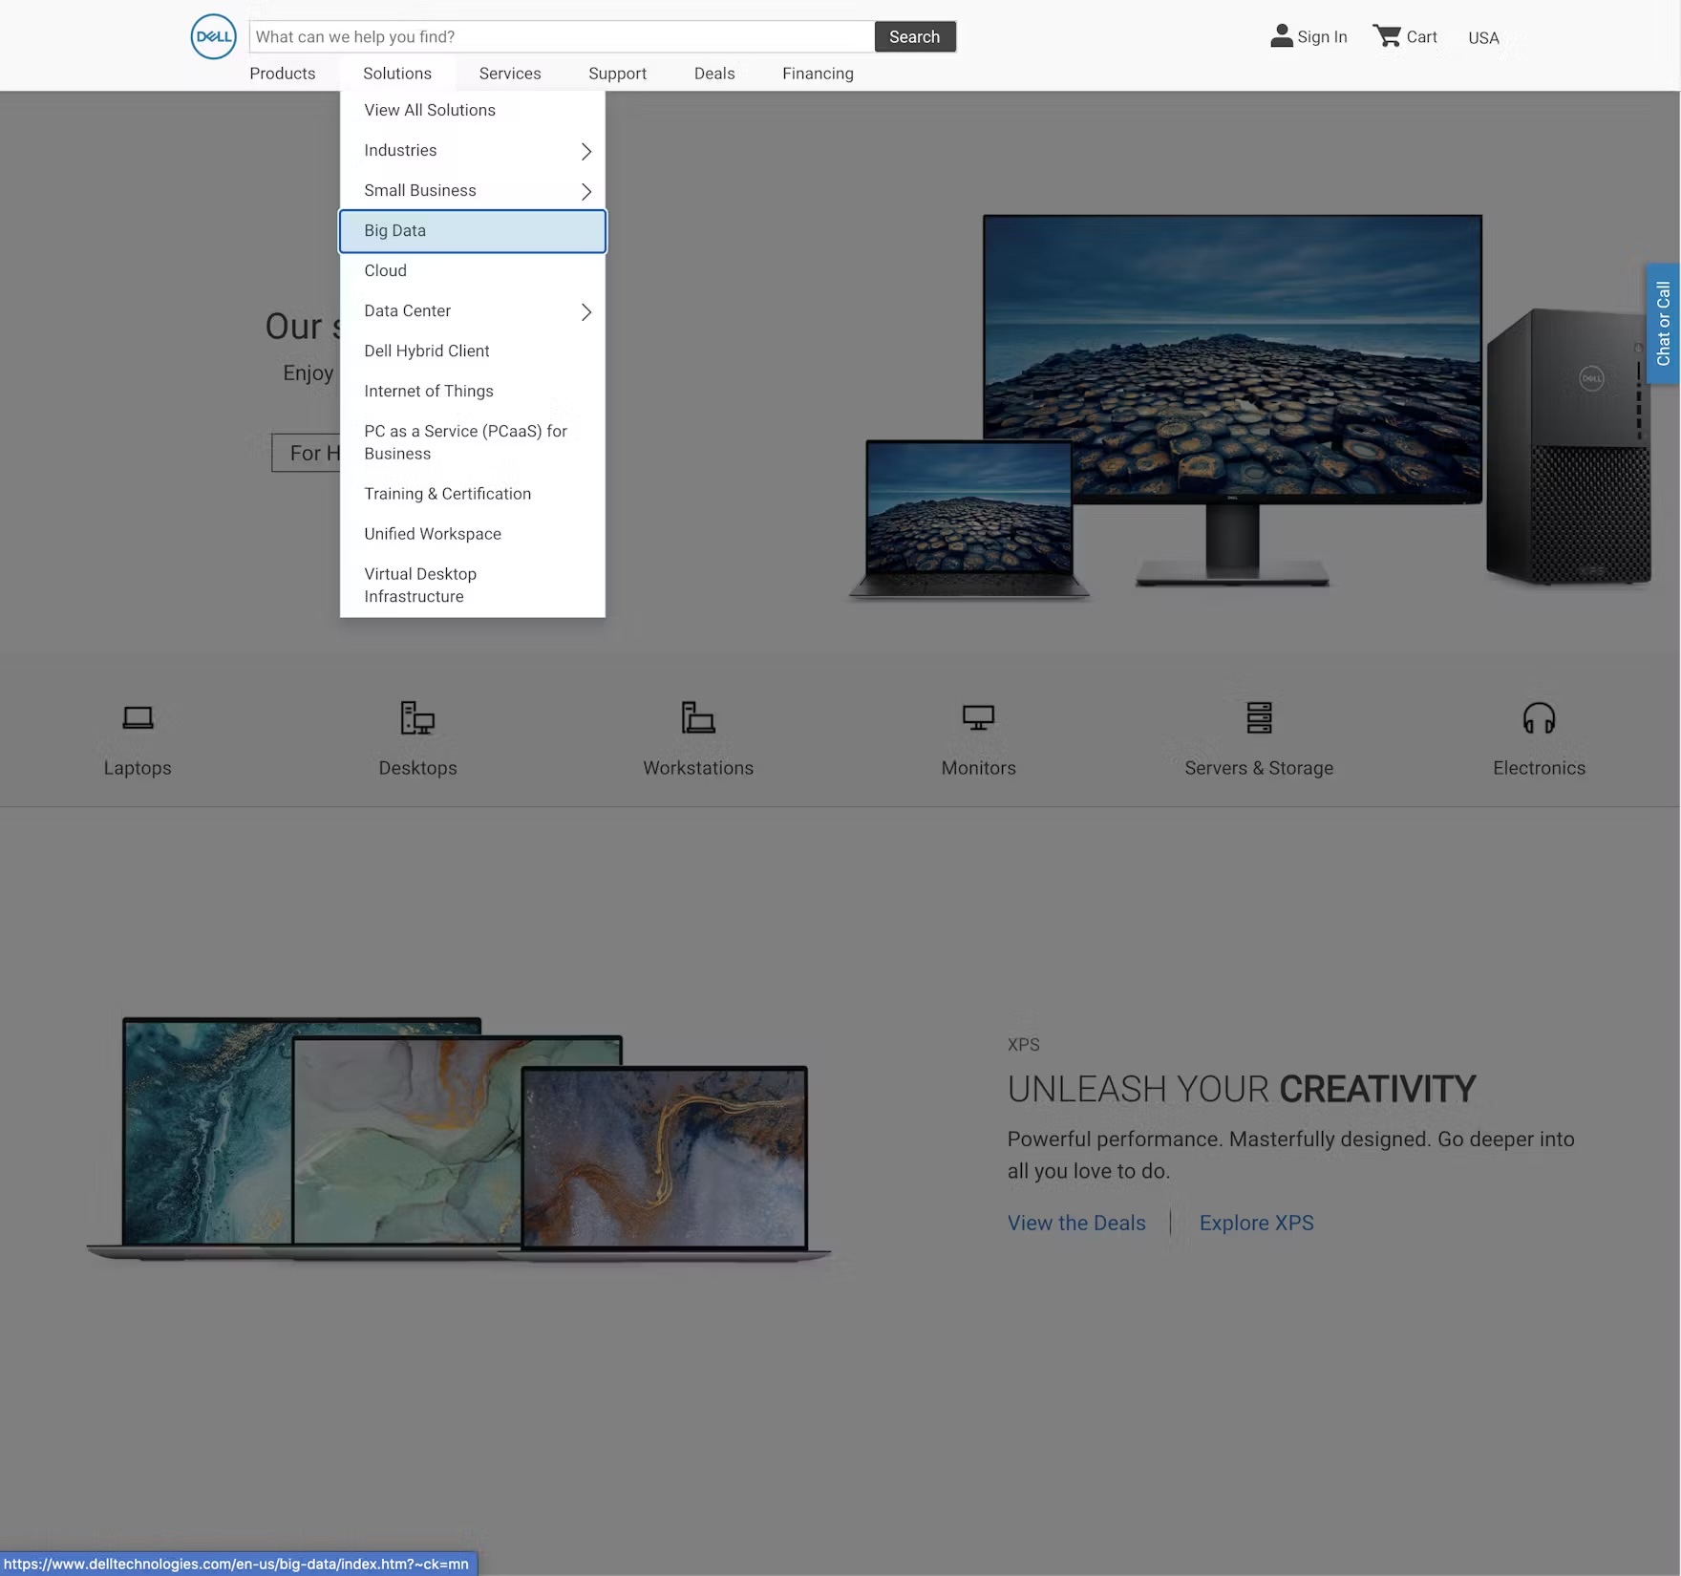Screen dimensions: 1681x1576
Task: Open the Services navigation menu
Action: 510,74
